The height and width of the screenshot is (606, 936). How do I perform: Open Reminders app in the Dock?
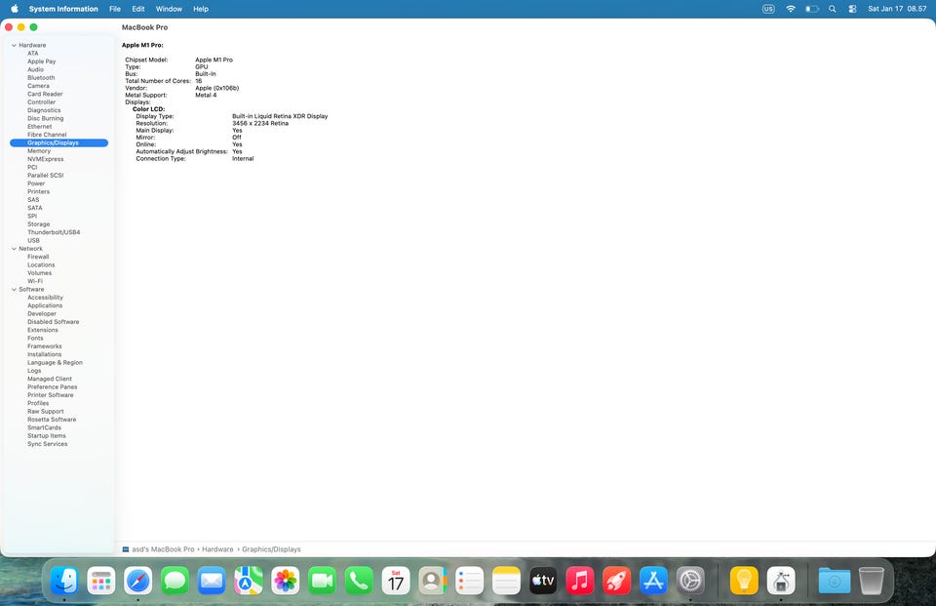[469, 581]
